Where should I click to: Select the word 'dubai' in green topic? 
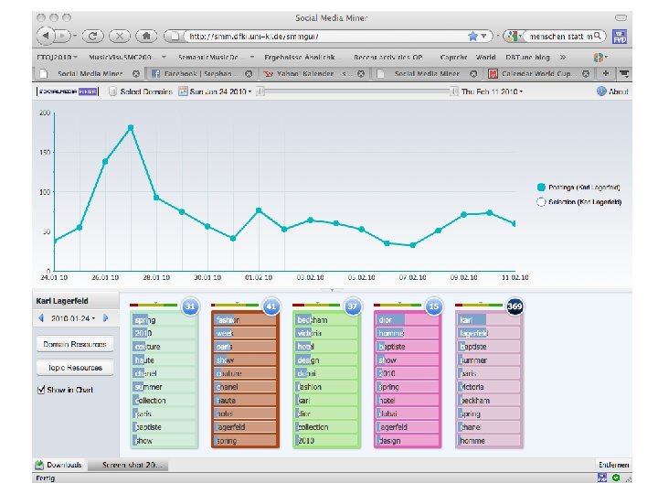point(307,373)
